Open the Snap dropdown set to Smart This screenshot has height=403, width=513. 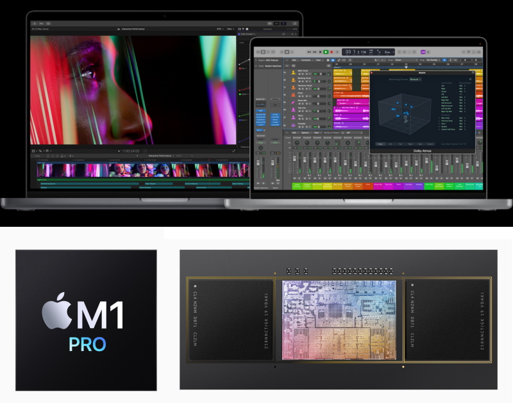pos(406,60)
